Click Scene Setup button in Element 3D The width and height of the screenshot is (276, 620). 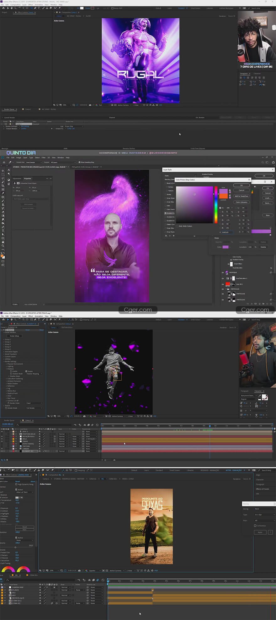(14, 336)
